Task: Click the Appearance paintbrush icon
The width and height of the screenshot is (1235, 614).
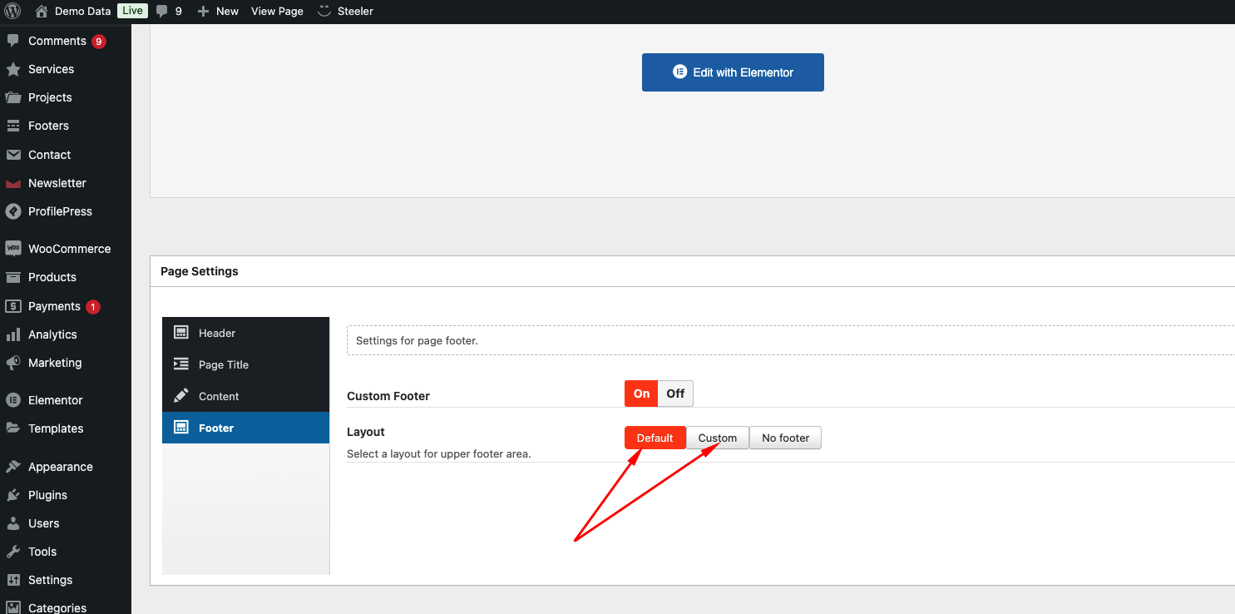Action: tap(13, 467)
